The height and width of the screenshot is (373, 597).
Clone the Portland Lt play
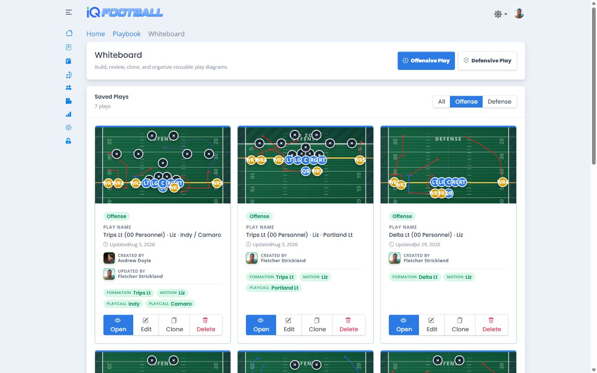[317, 325]
